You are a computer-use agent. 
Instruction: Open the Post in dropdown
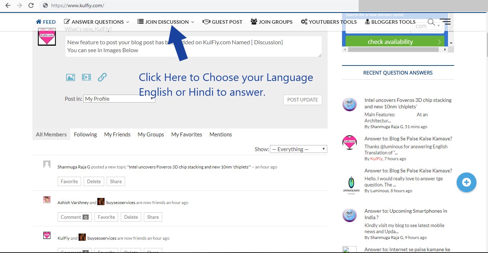point(119,99)
